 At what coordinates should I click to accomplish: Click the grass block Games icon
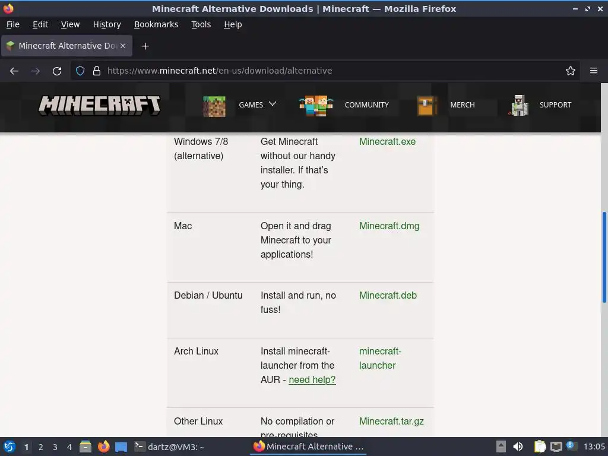[x=214, y=106]
